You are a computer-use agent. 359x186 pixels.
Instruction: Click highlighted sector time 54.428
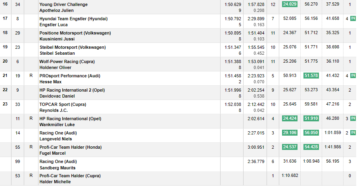coord(311,147)
